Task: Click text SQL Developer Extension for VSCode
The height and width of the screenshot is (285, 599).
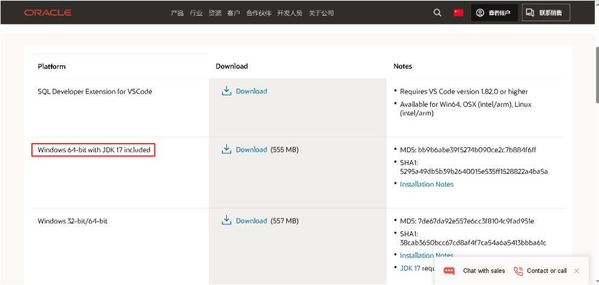Action: [x=95, y=91]
